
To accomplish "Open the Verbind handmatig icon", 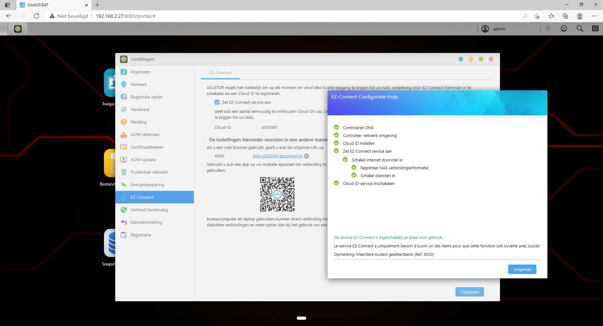I will (x=124, y=210).
